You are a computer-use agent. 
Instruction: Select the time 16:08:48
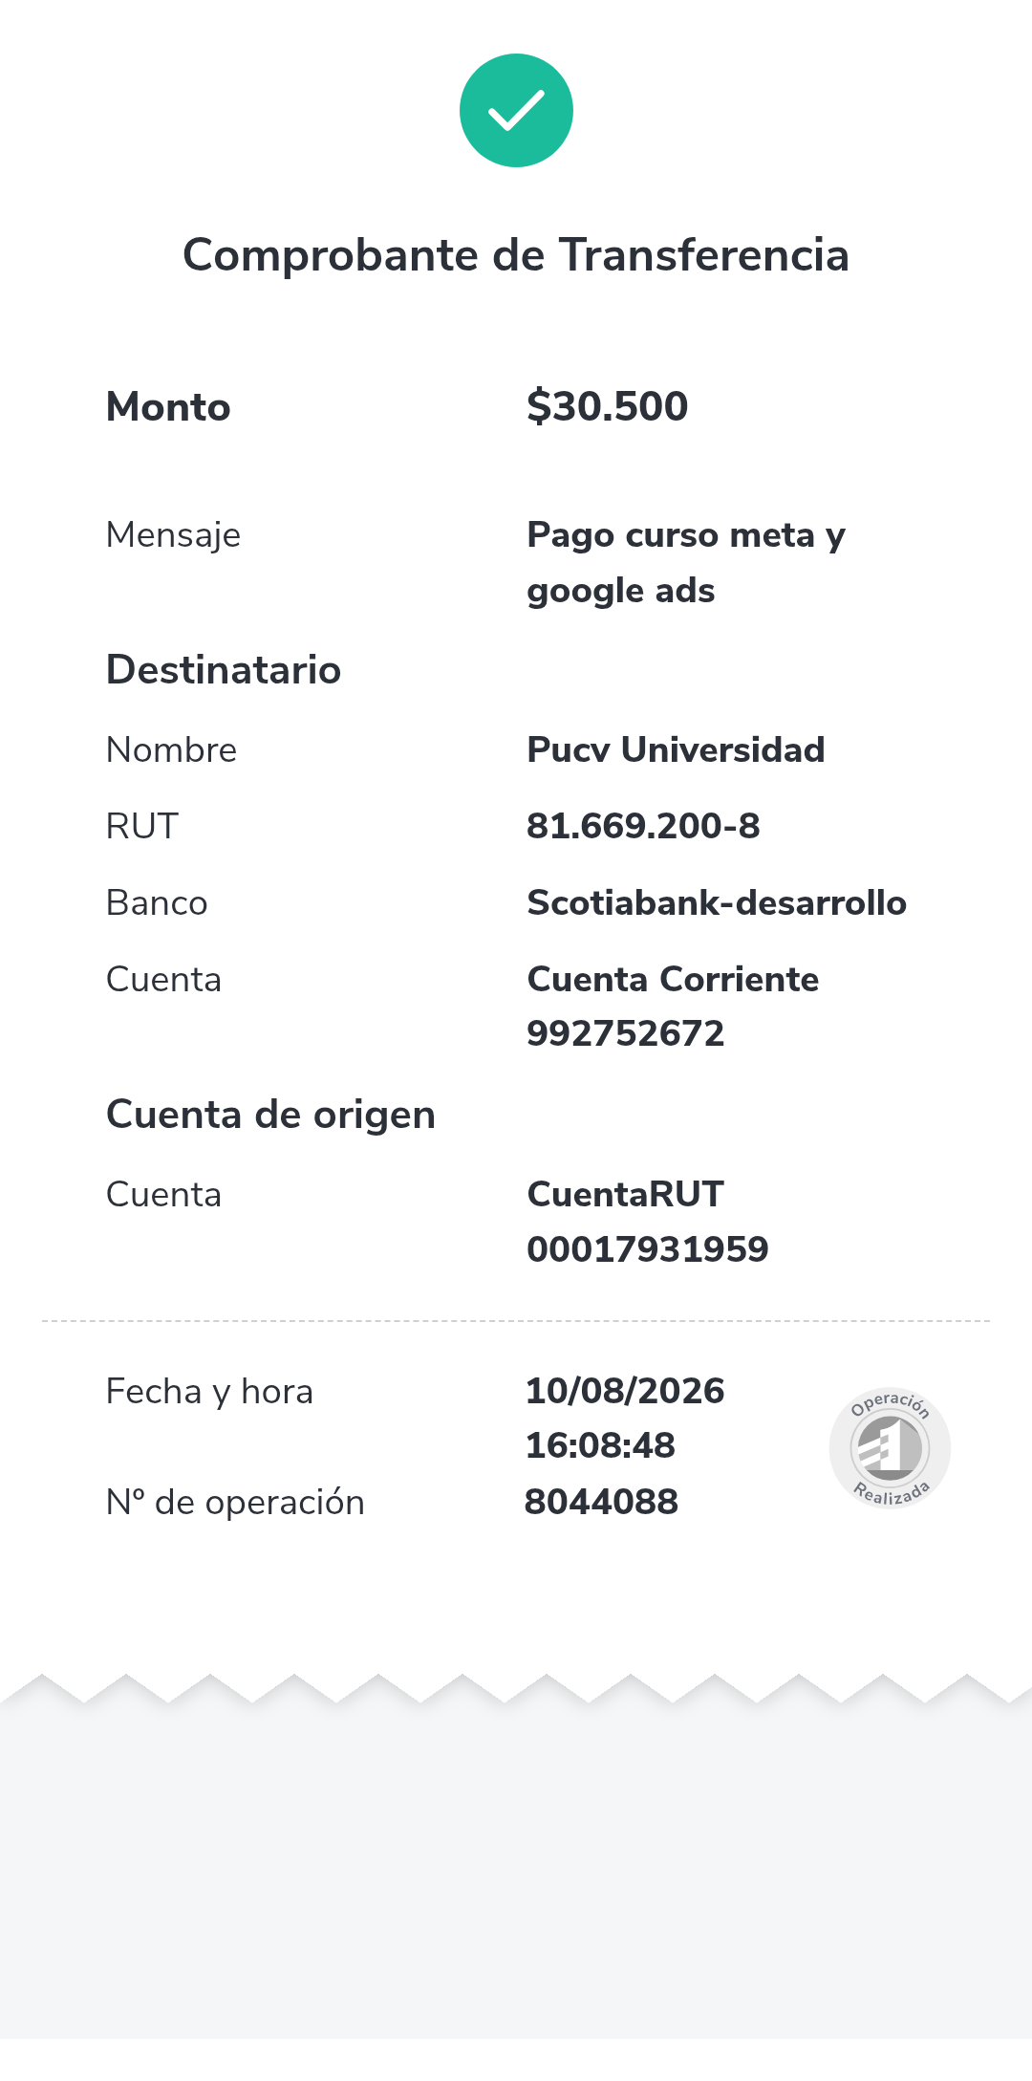click(600, 1445)
